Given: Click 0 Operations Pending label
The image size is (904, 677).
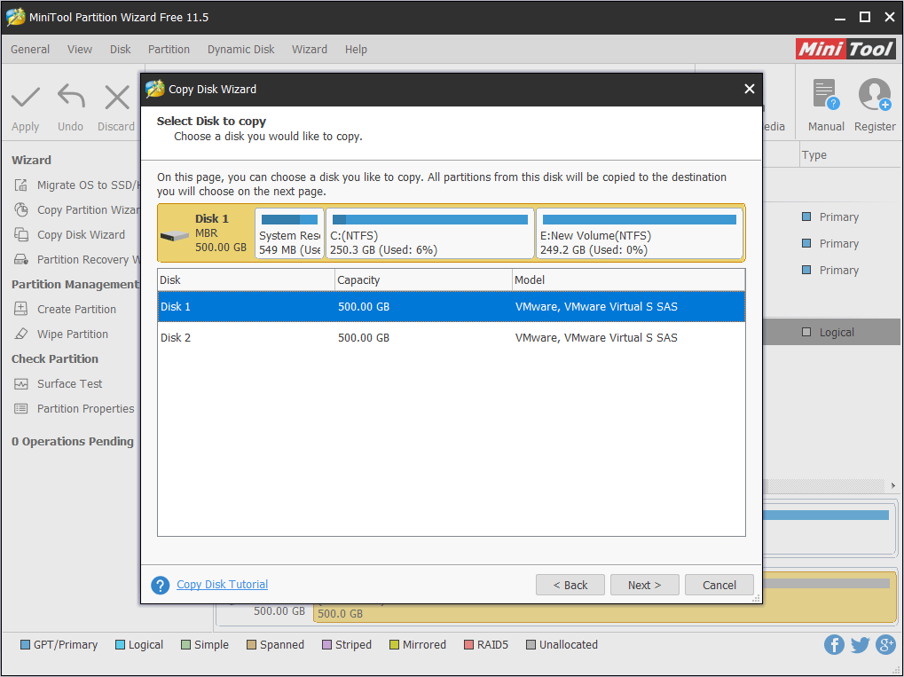Looking at the screenshot, I should click(x=73, y=441).
